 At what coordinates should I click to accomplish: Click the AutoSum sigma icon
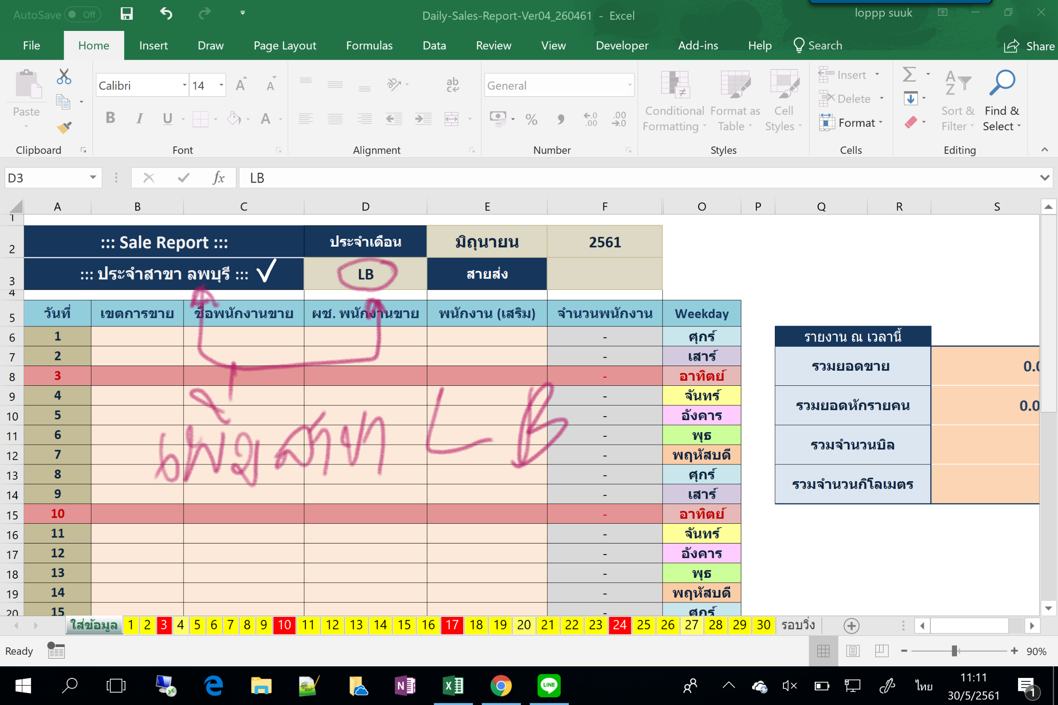(909, 75)
